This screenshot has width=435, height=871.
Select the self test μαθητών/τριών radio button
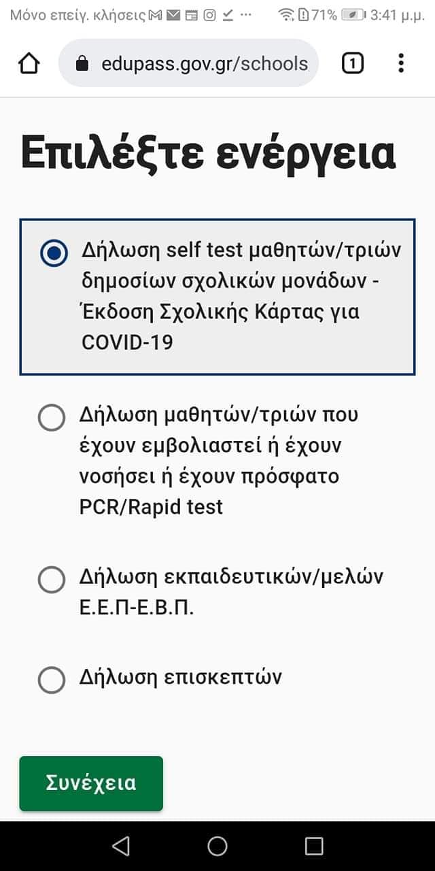[x=54, y=253]
